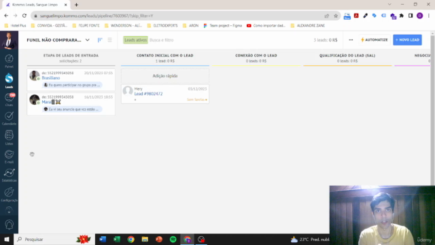This screenshot has width=435, height=245.
Task: Click the NOVO LEAD button
Action: [407, 40]
